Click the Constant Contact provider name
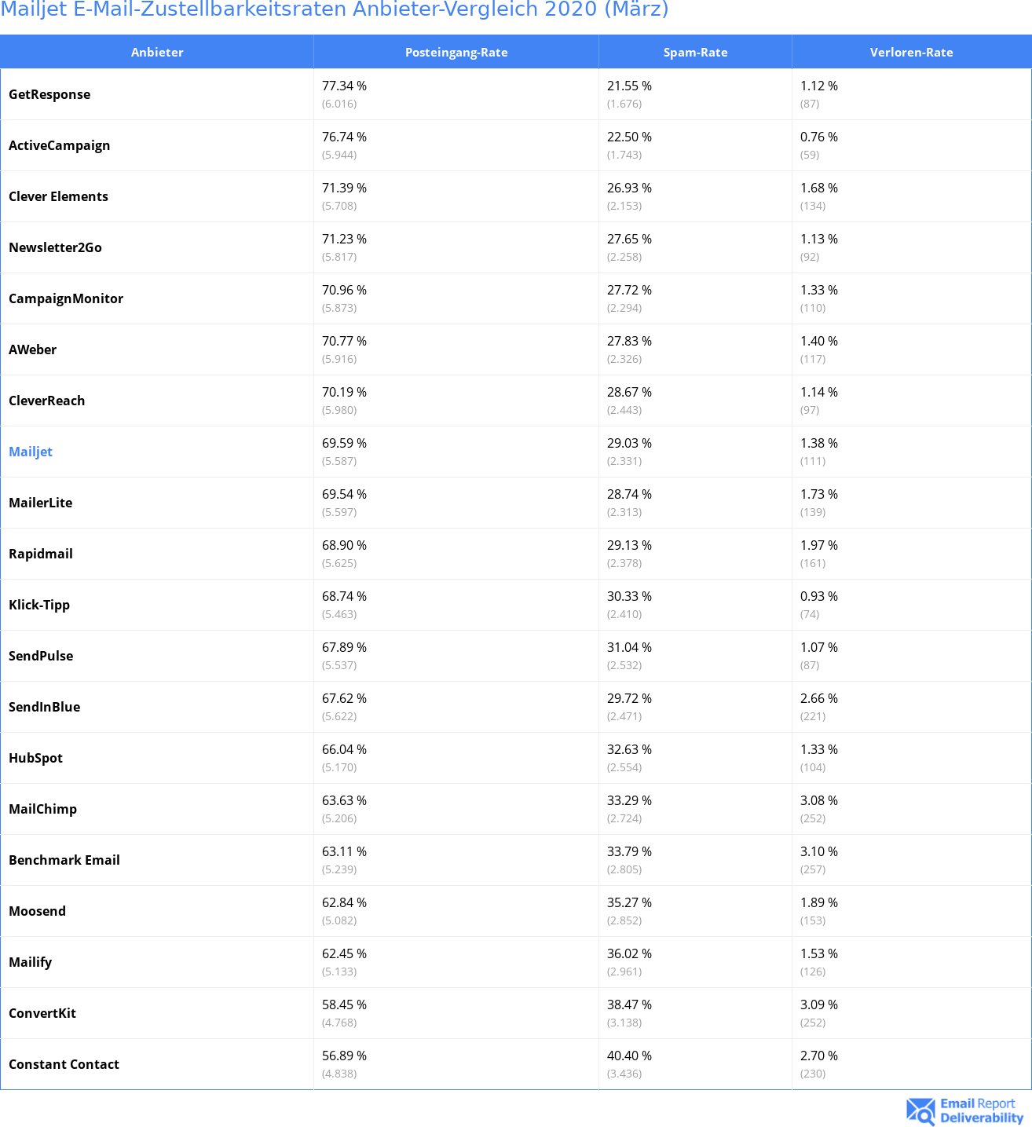 point(64,1064)
